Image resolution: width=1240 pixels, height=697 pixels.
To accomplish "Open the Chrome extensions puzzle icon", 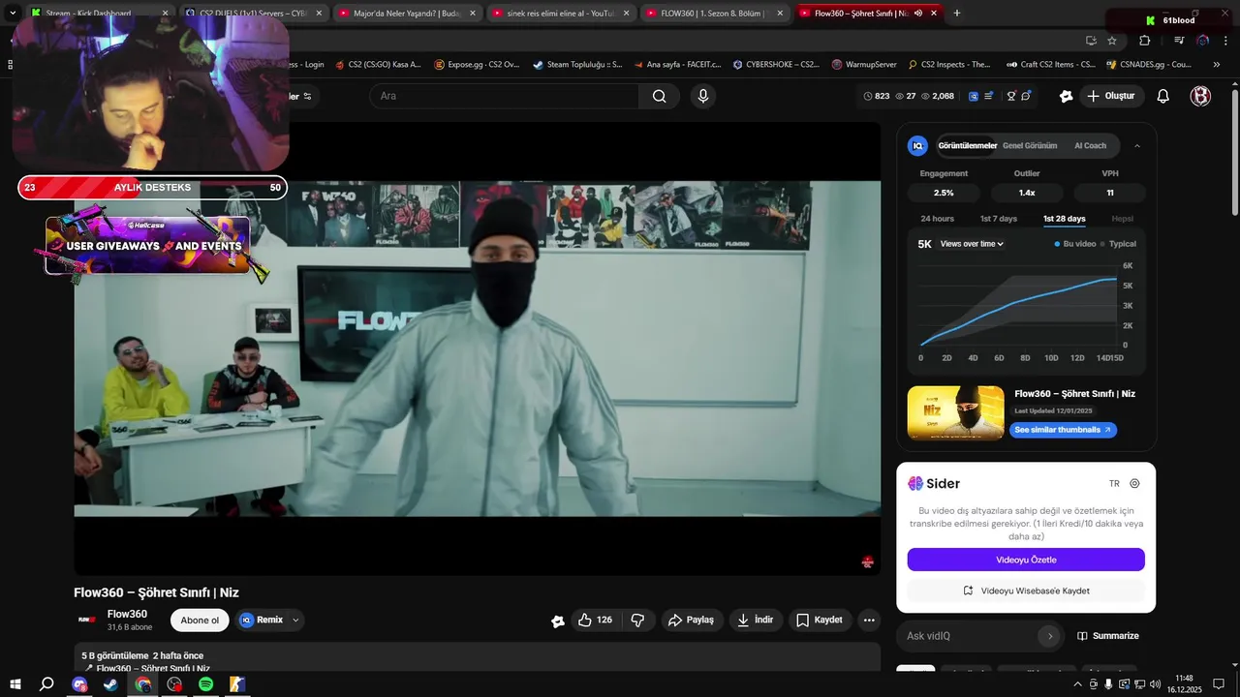I will click(1144, 41).
